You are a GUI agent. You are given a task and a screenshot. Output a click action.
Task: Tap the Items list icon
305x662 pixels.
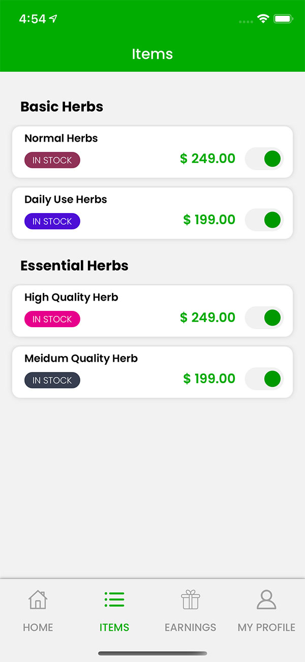click(114, 599)
